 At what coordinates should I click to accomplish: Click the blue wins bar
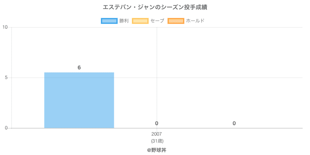79,100
